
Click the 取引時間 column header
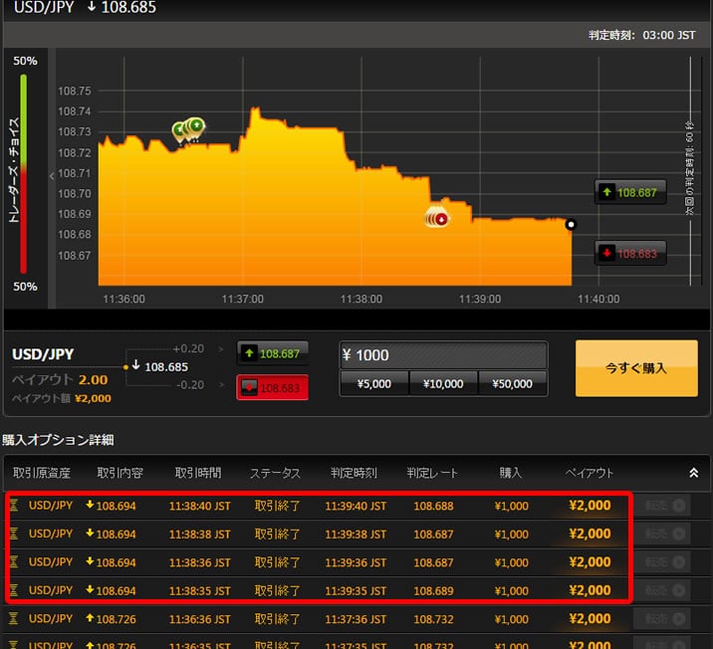[198, 473]
